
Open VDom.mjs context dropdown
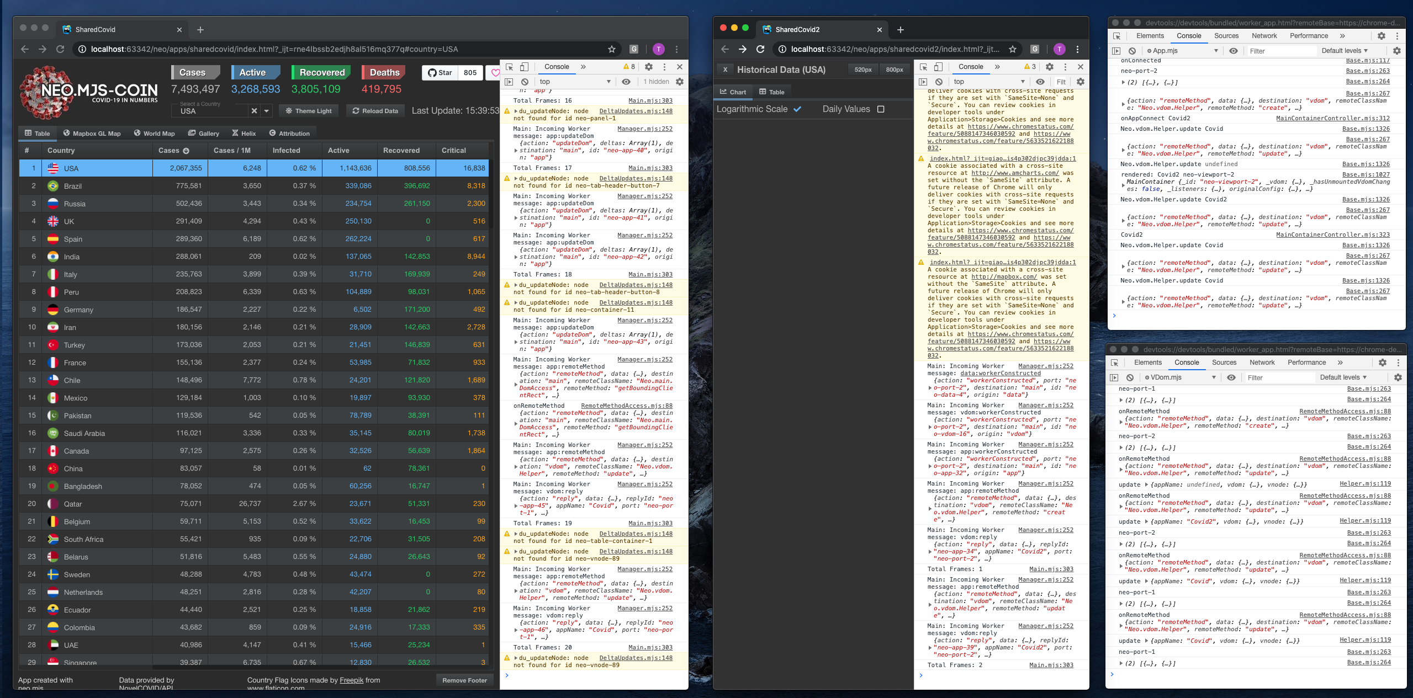click(x=1180, y=377)
